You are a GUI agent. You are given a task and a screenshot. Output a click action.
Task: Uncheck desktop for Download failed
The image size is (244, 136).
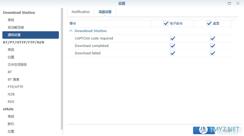pyautogui.click(x=212, y=53)
